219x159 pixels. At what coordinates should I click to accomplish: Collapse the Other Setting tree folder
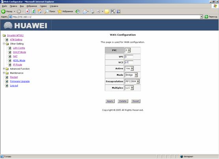(4, 44)
